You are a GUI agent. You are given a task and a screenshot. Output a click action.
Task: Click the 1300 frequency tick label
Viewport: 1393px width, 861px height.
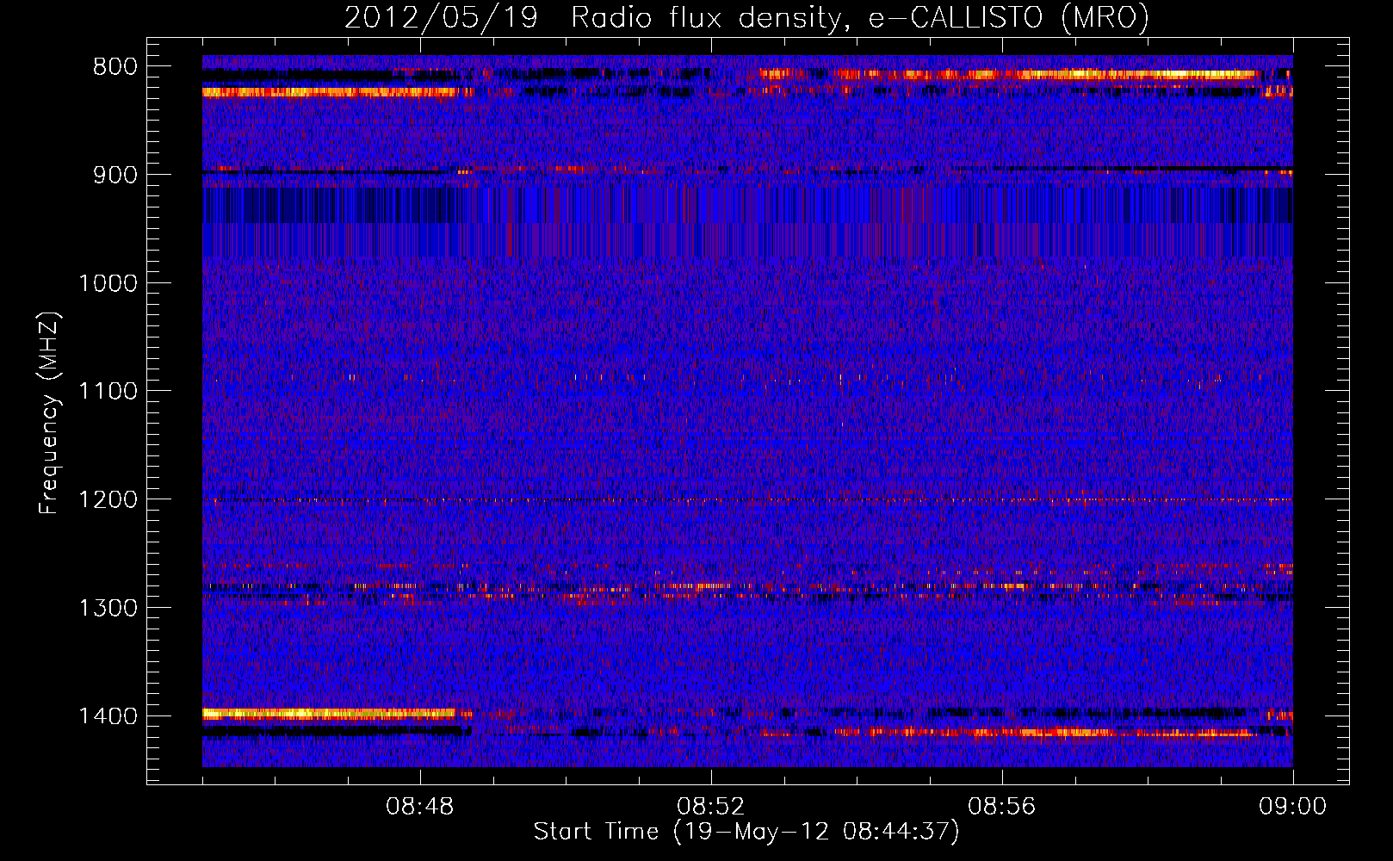pos(108,609)
